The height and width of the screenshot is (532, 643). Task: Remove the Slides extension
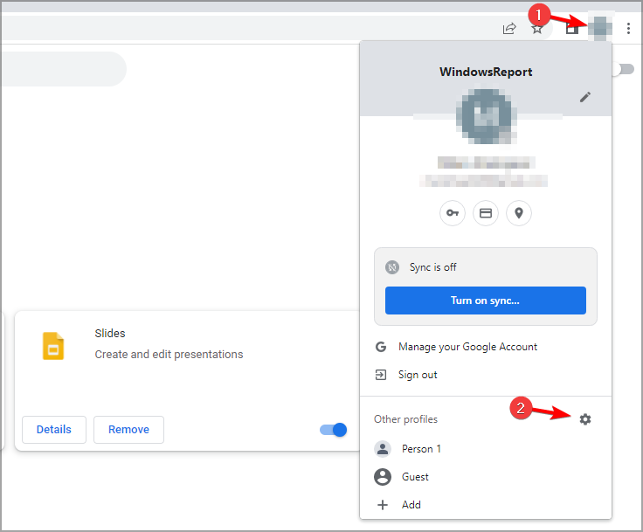128,430
